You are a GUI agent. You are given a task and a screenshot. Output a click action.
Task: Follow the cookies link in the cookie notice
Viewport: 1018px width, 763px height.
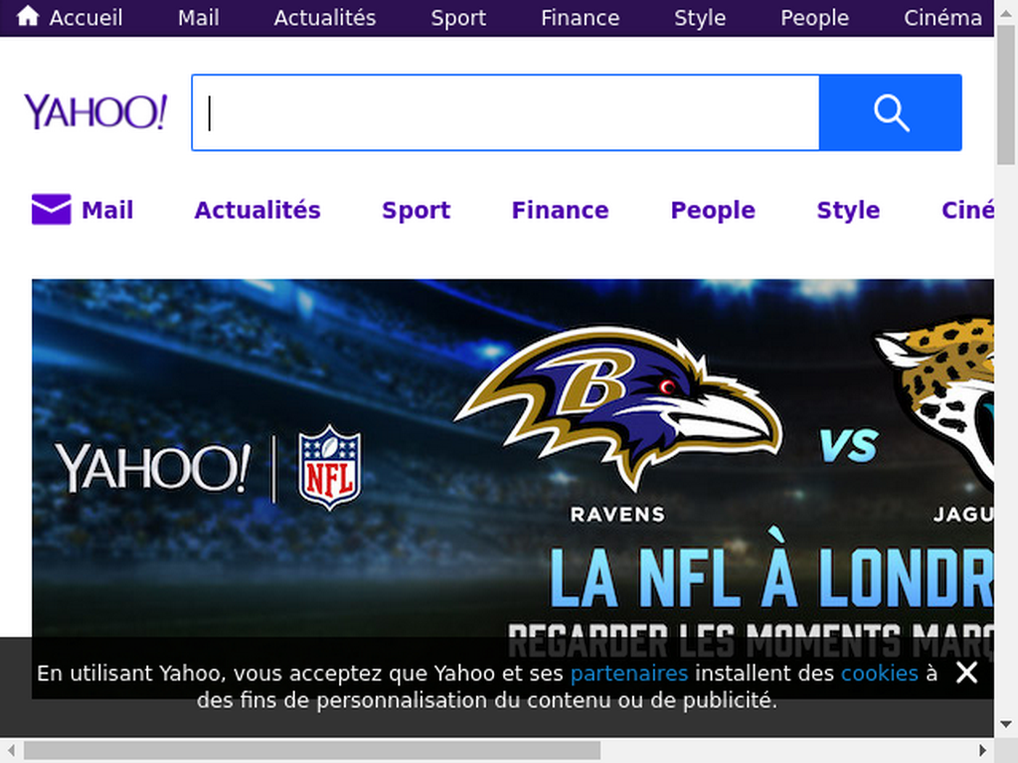point(880,674)
